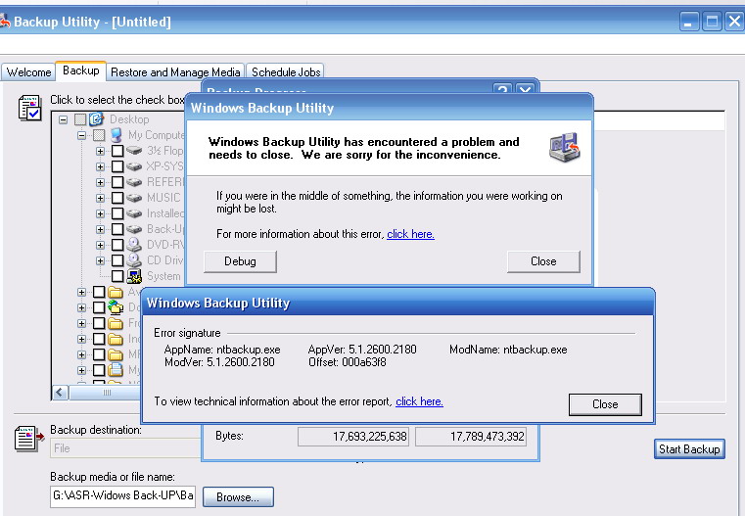The height and width of the screenshot is (516, 745).
Task: Open the Restore and Manage Media tab
Action: 175,72
